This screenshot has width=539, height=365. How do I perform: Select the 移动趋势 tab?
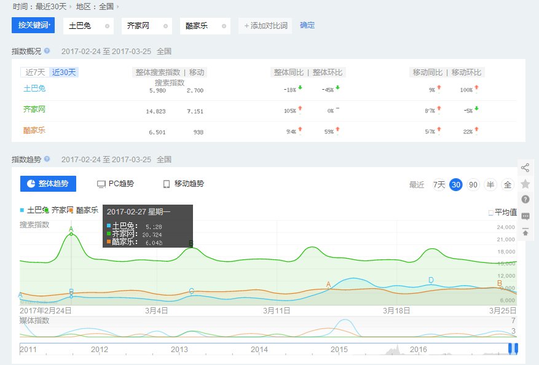pyautogui.click(x=184, y=184)
